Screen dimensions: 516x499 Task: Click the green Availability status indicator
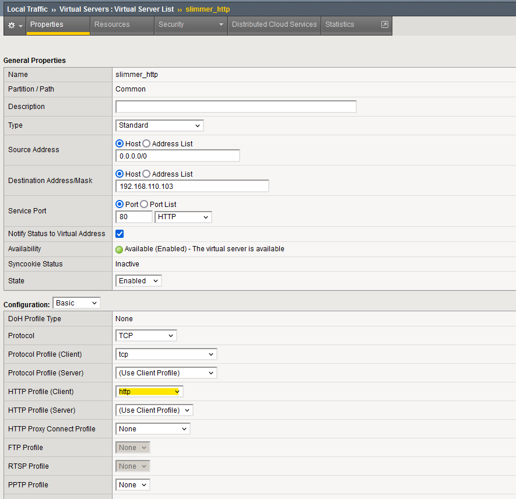click(x=119, y=248)
